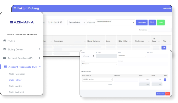Image resolution: width=178 pixels, height=103 pixels.
Task: Click the Keterangan cell in Detail Jurnal row
Action: tap(126, 80)
